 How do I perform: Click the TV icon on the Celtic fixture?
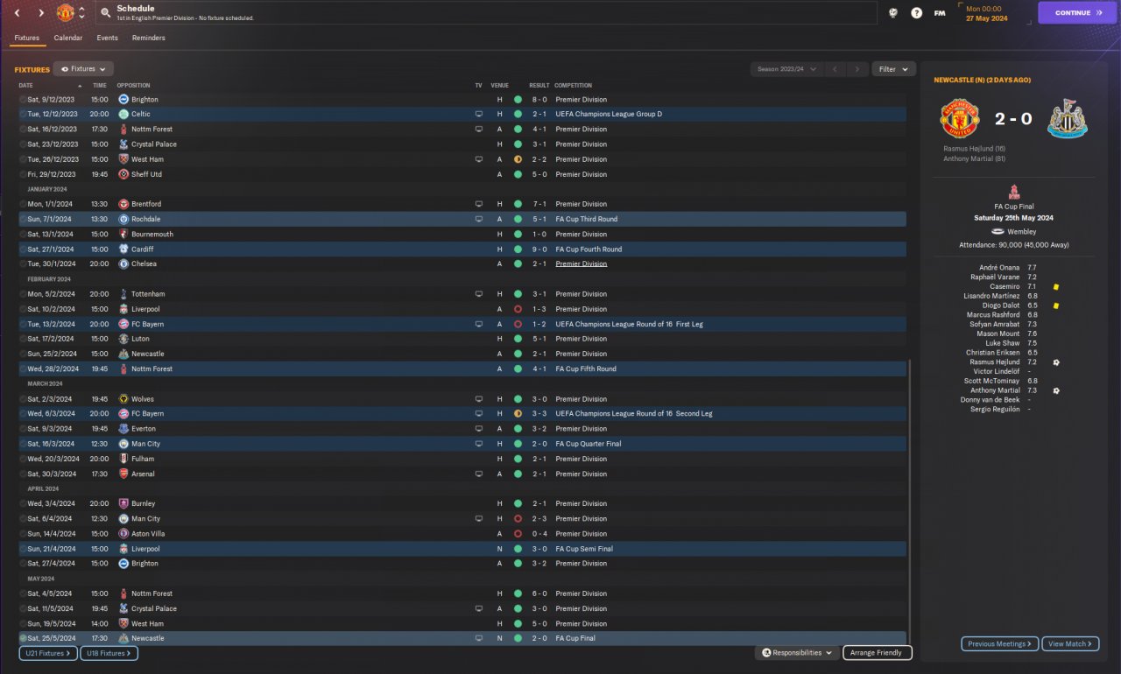(479, 115)
